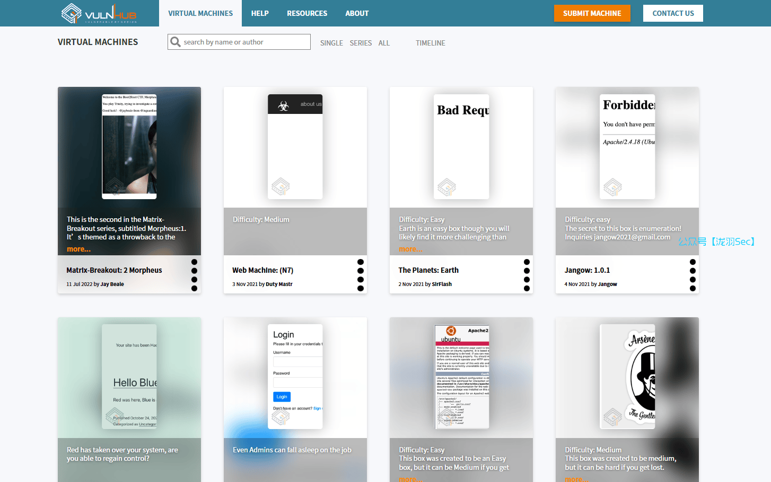771x482 pixels.
Task: Filter the list by SINGLE machines
Action: tap(331, 43)
